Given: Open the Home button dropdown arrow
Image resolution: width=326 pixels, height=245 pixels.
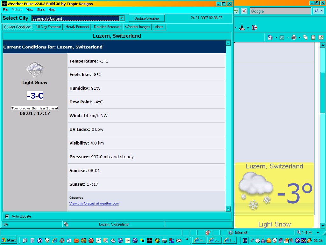Looking at the screenshot, I should pos(276,38).
